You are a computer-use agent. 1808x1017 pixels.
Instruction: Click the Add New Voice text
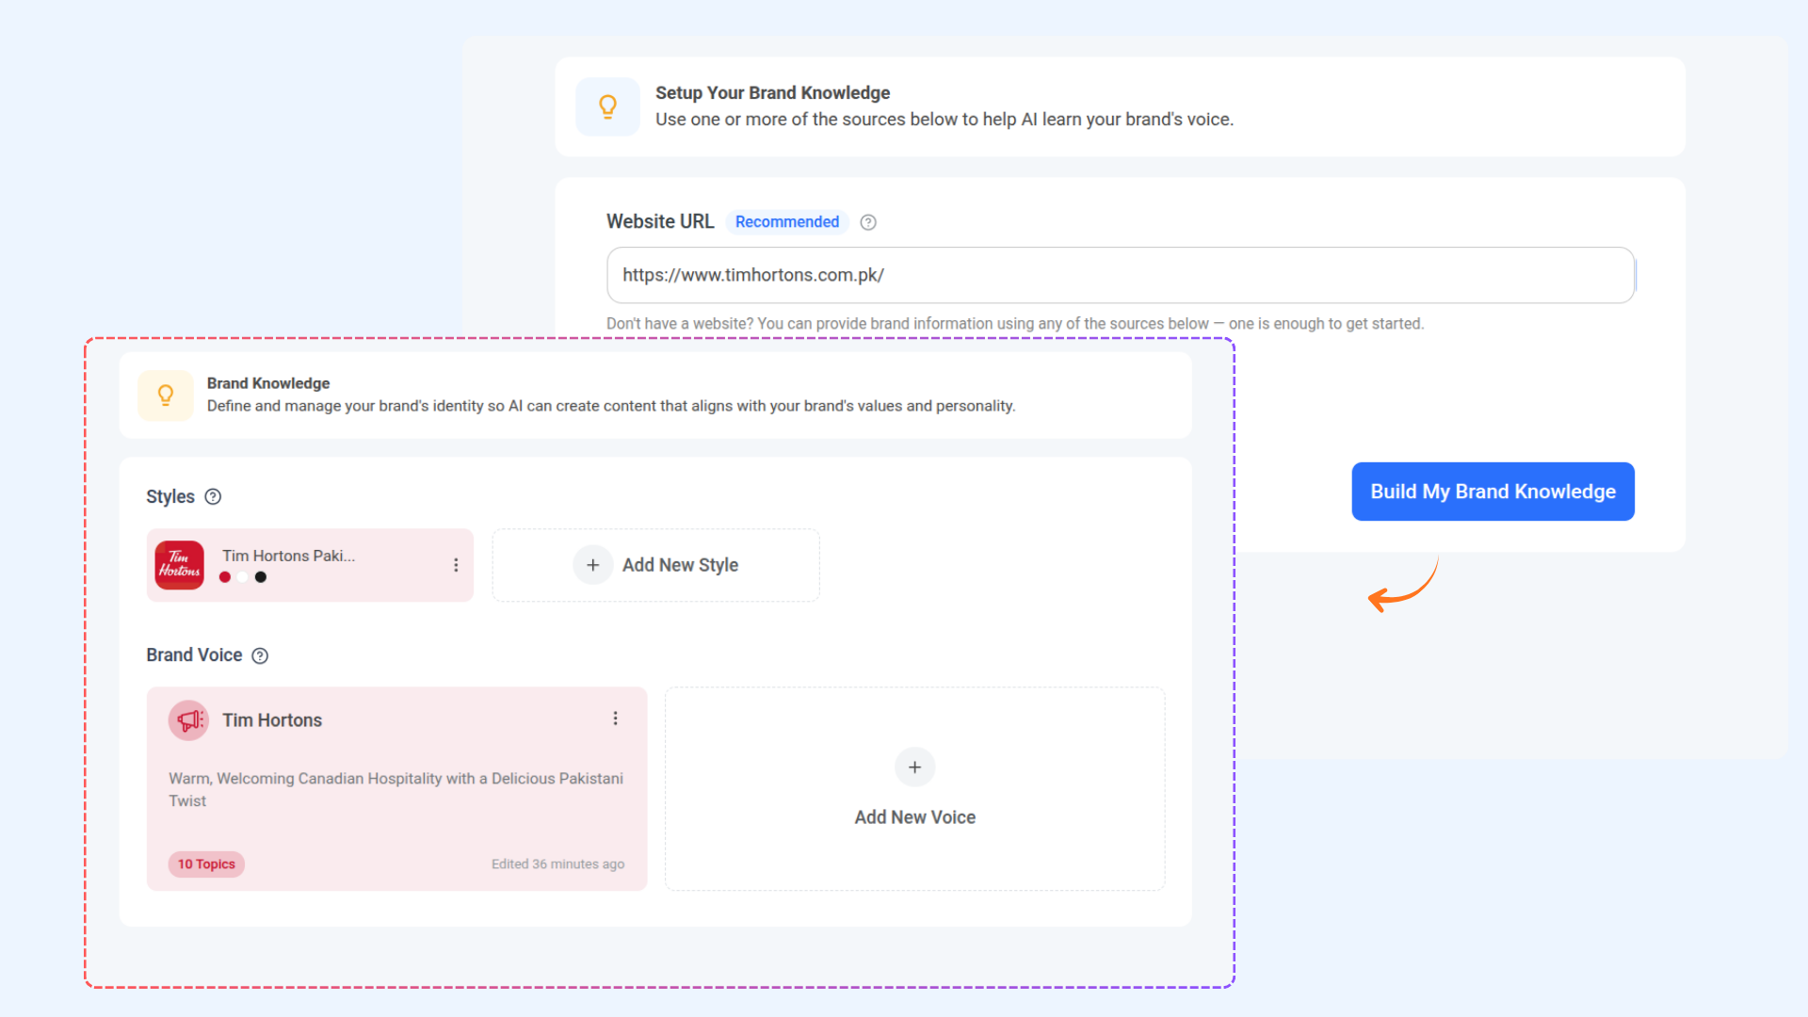pos(914,817)
